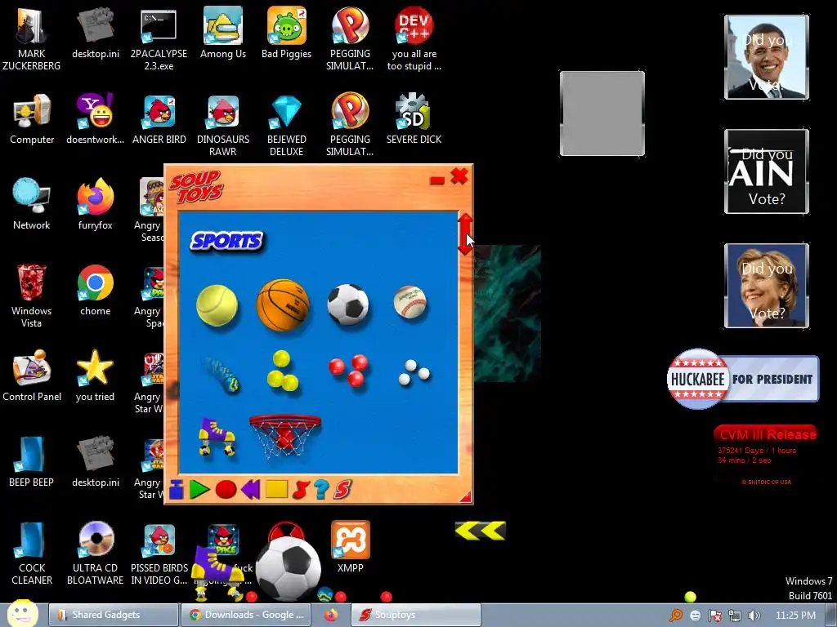Select the Windows Vista recycle bin icon
The image size is (837, 627).
point(32,296)
